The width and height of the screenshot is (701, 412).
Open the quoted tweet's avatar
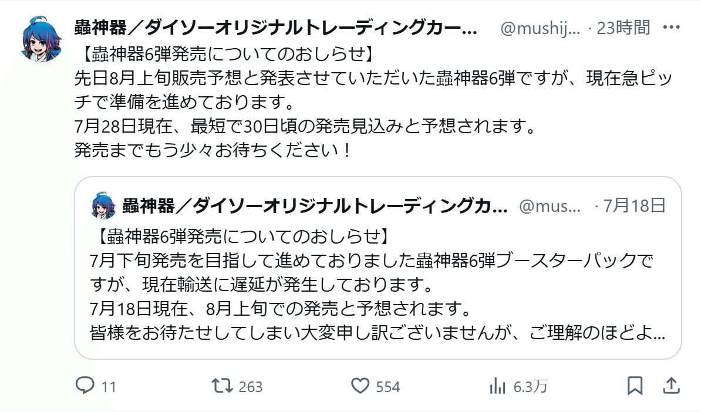98,206
